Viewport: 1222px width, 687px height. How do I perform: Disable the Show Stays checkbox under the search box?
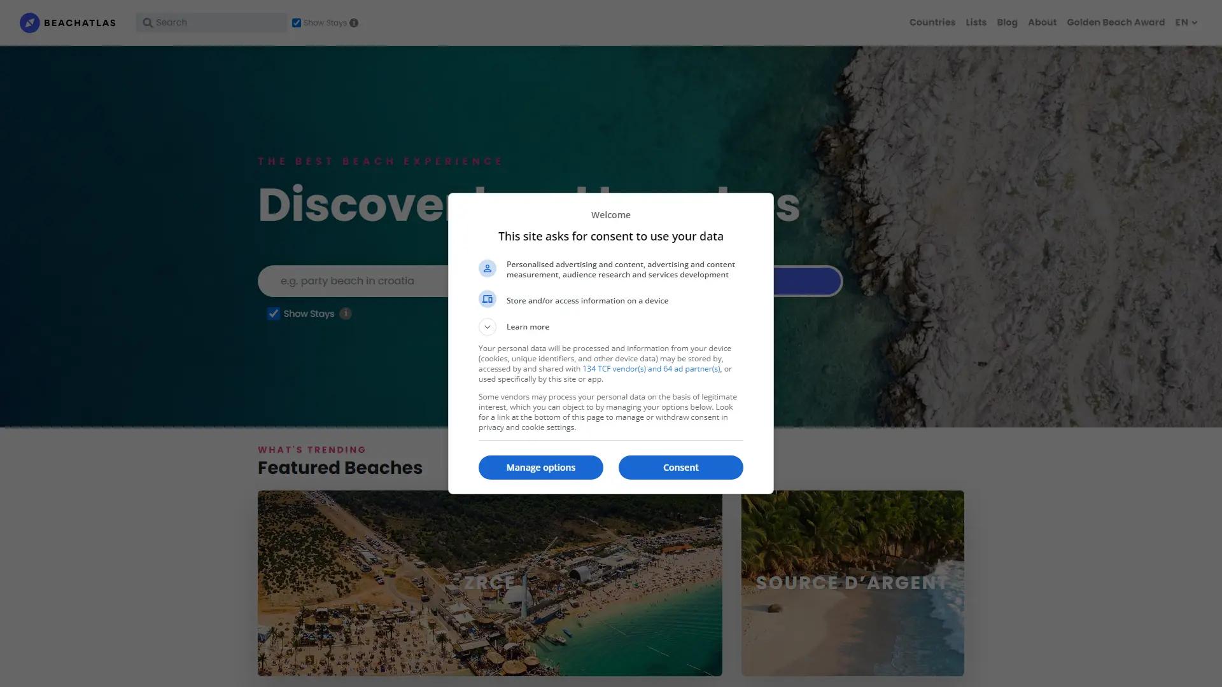273,313
